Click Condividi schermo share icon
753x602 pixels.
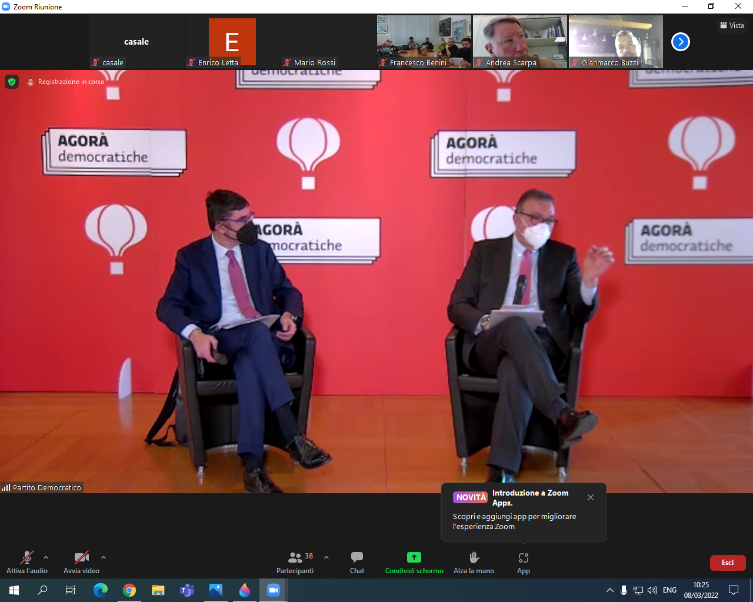tap(414, 557)
